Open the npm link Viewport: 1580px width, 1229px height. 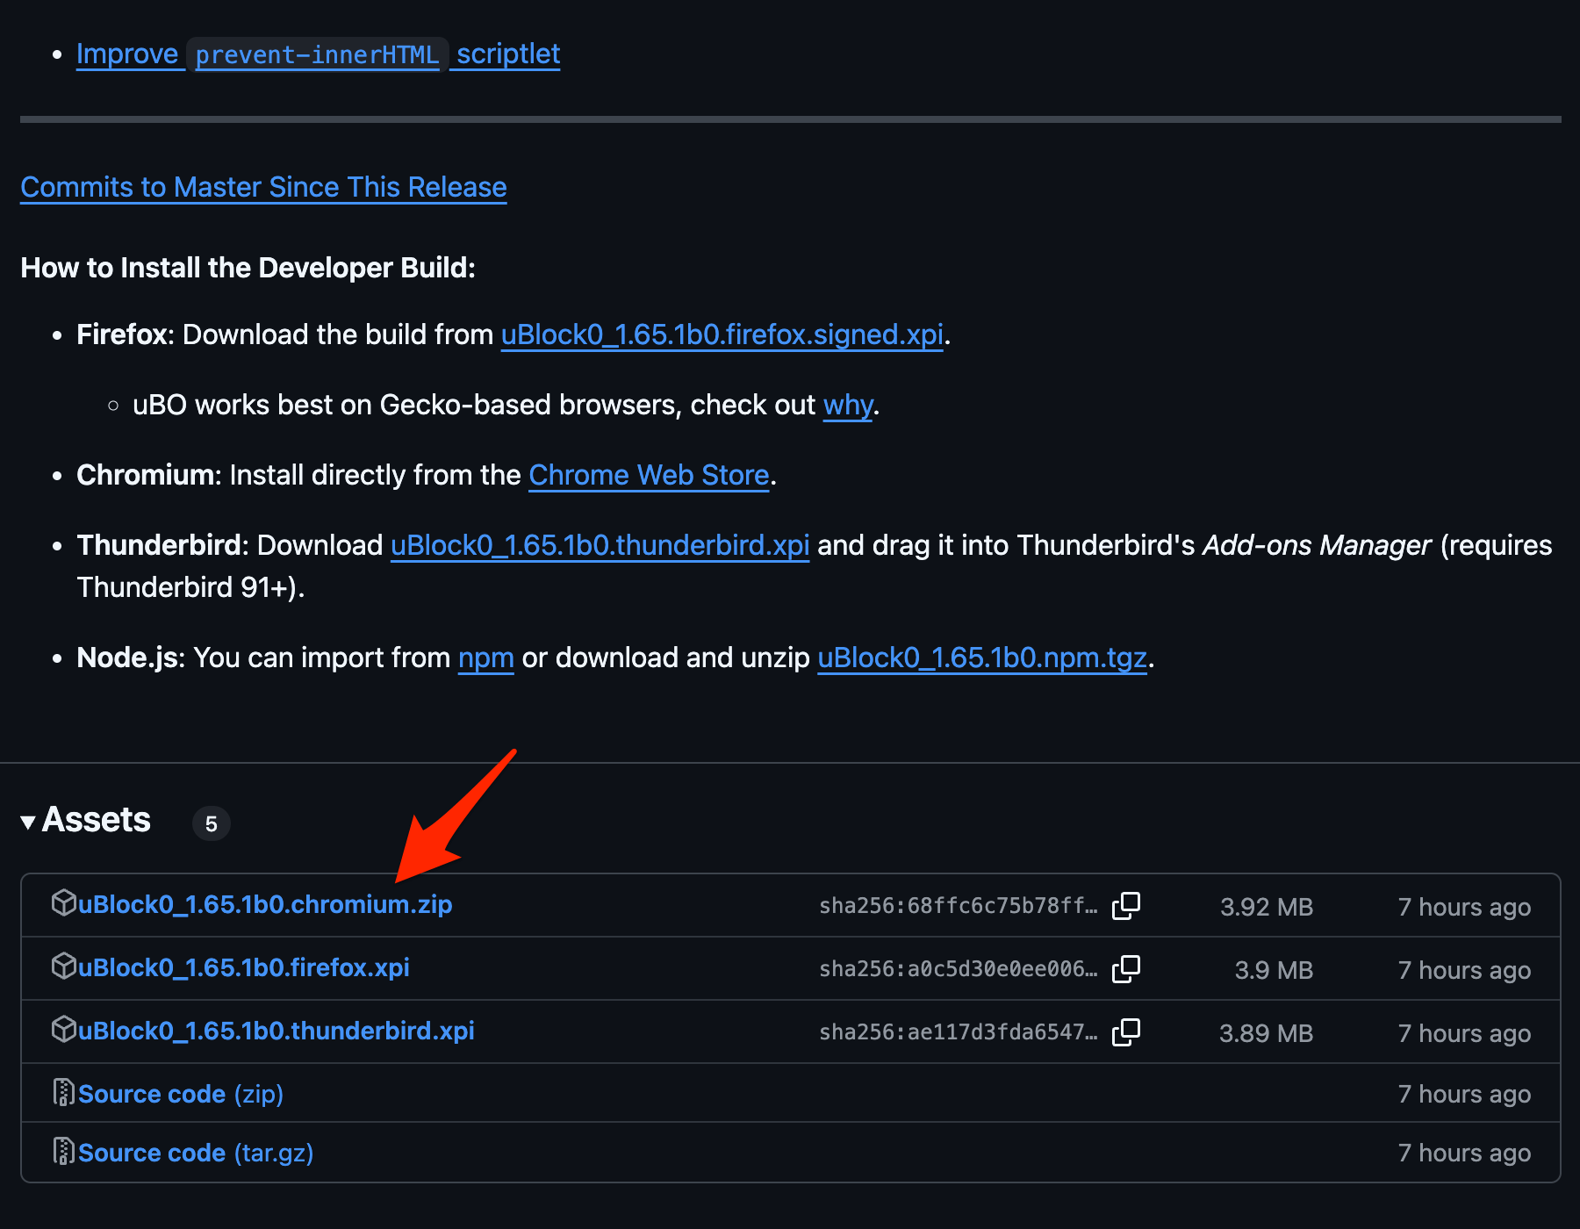[x=485, y=658]
